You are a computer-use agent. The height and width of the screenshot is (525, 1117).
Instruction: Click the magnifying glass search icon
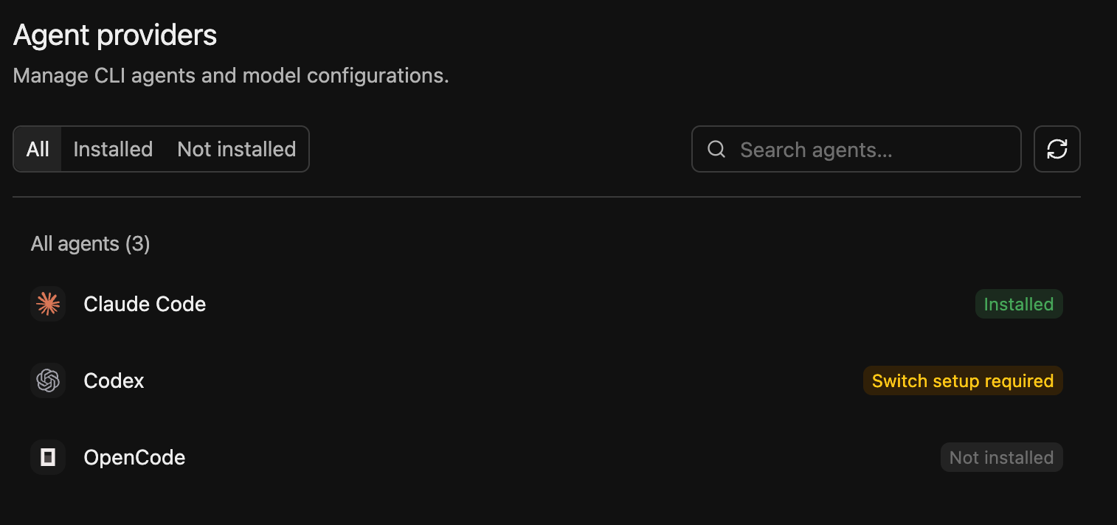tap(716, 149)
